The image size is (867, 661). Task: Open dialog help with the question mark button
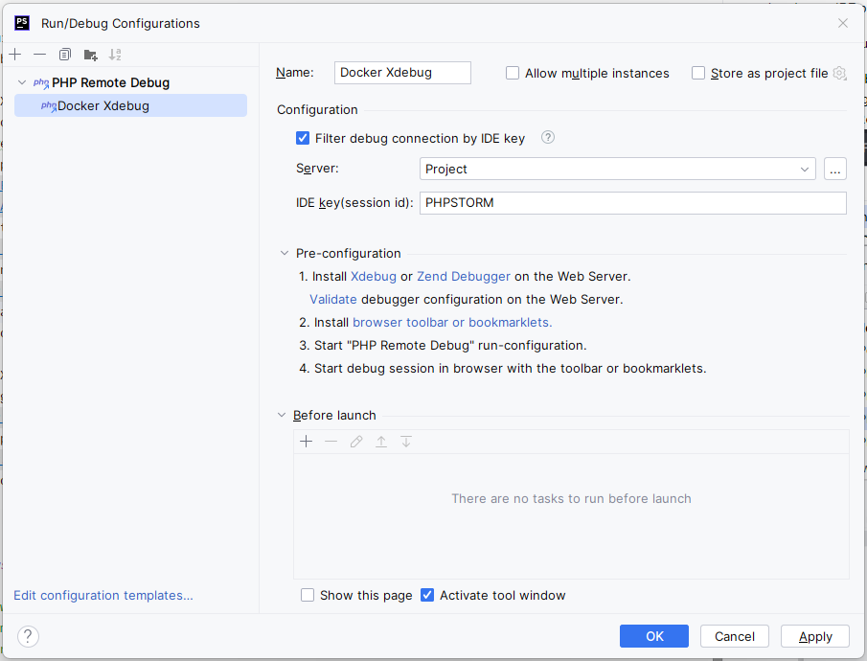click(x=28, y=636)
